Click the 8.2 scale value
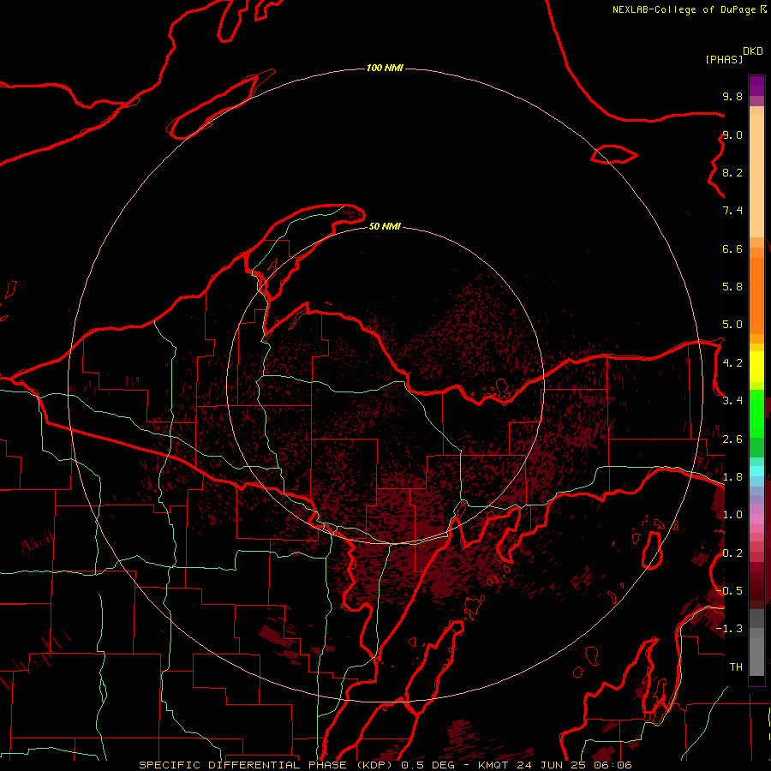The height and width of the screenshot is (771, 771). (x=732, y=172)
